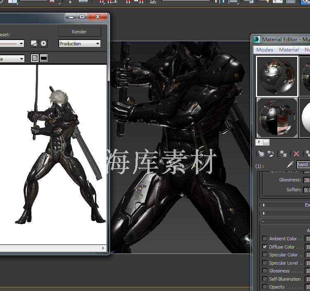The height and width of the screenshot is (291, 310).
Task: Open Modes menu in Material Editor
Action: point(265,50)
